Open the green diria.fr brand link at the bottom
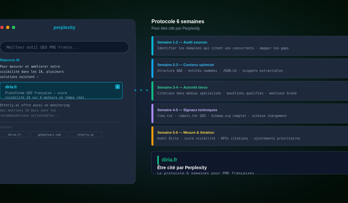348x203 pixels. tap(169, 159)
